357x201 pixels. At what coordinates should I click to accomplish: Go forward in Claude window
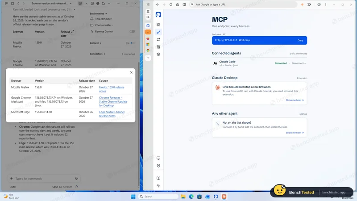[24, 4]
